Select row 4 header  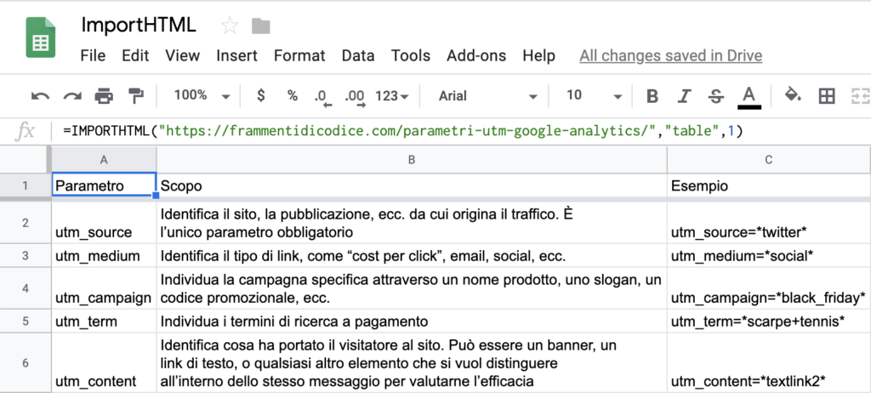pos(25,288)
